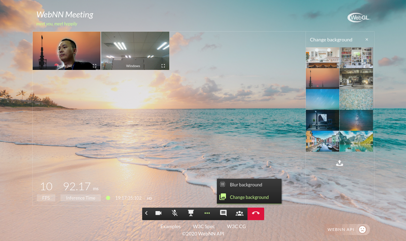Image resolution: width=406 pixels, height=241 pixels.
Task: Upload a custom background image
Action: click(x=340, y=163)
